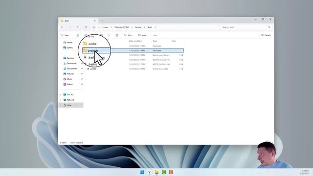Click File folder type in projects row
Viewport: 313px width, 176px height.
coord(157,51)
